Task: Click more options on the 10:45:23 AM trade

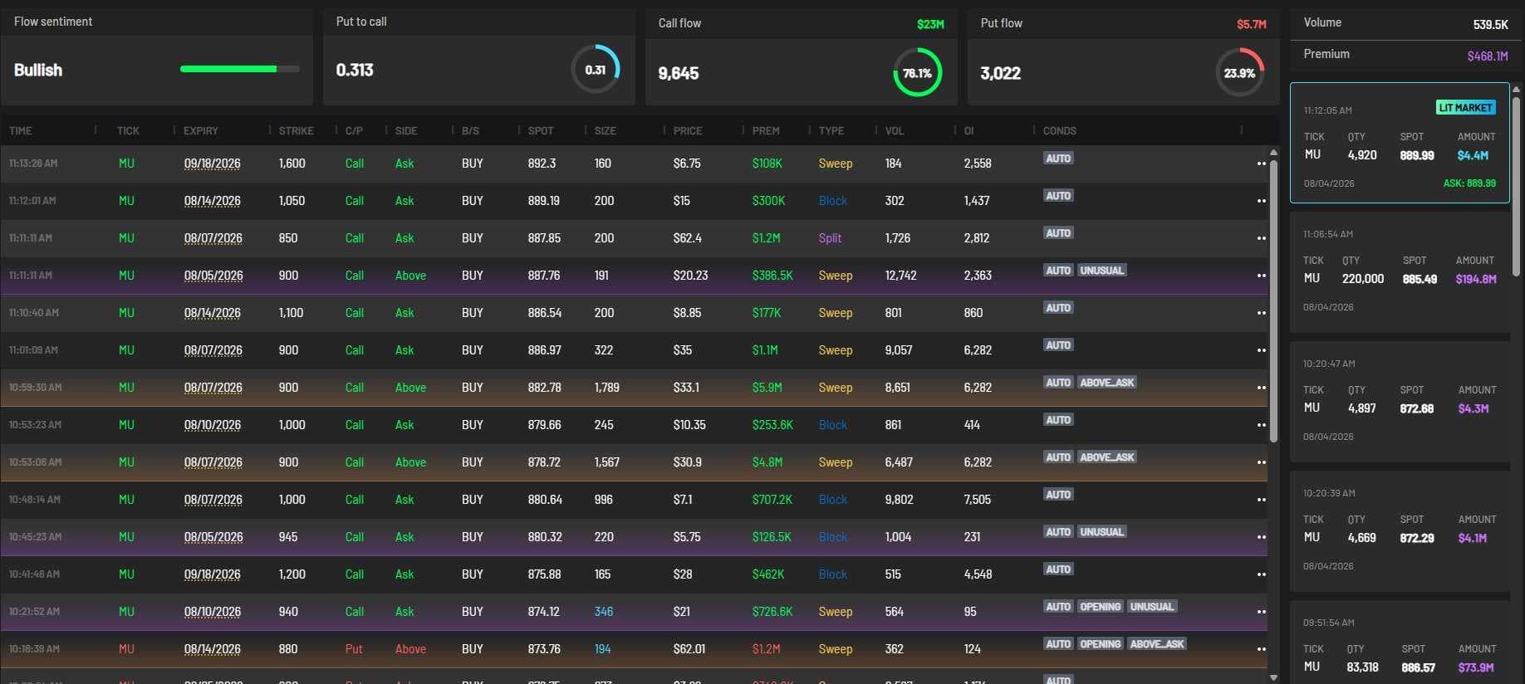Action: 1261,537
